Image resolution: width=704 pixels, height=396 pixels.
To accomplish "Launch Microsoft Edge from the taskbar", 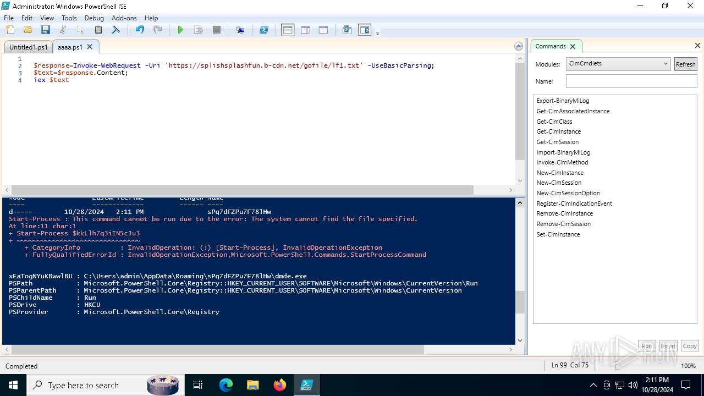I will pos(226,385).
